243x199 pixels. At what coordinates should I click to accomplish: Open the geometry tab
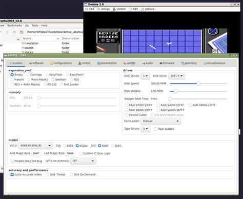pos(189,63)
